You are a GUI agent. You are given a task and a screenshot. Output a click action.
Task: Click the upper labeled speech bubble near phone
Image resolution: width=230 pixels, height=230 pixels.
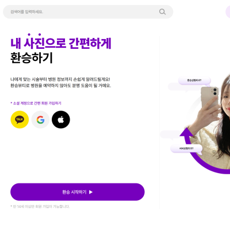coord(194,80)
